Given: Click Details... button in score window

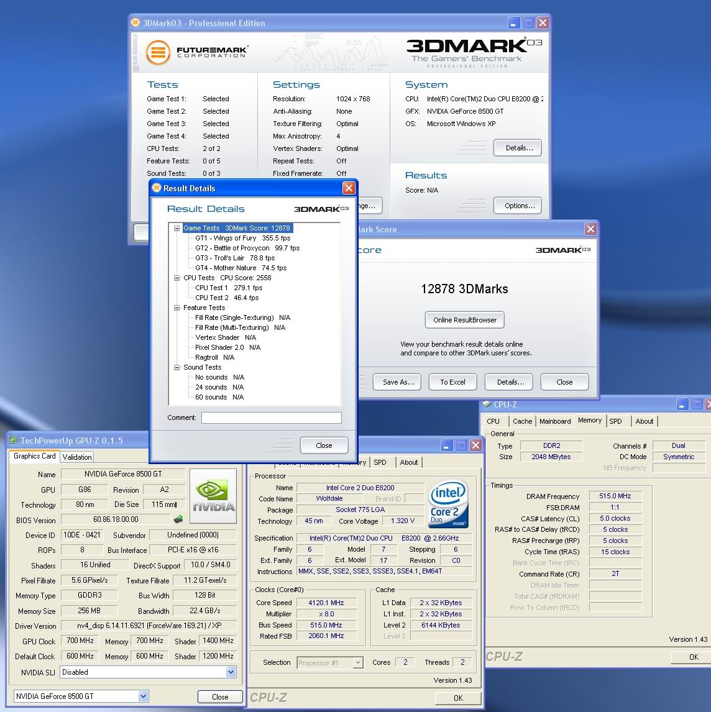Looking at the screenshot, I should [510, 382].
